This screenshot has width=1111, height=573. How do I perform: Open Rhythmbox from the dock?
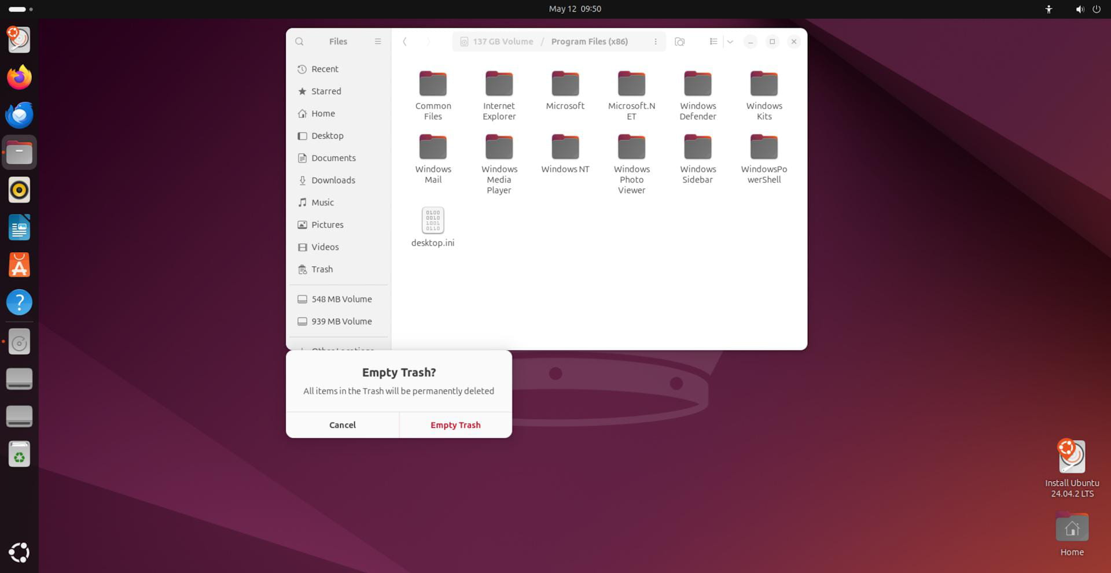(19, 190)
